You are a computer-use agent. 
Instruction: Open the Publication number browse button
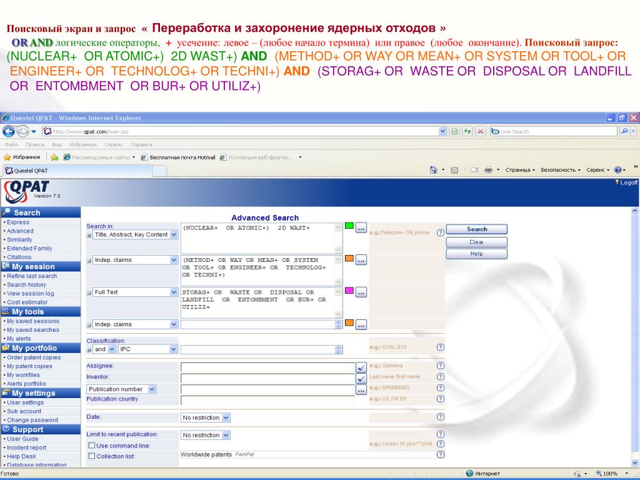click(x=361, y=390)
